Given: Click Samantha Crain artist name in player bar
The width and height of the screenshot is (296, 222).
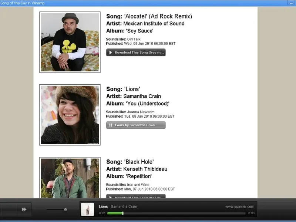Looking at the screenshot, I should pos(124,206).
